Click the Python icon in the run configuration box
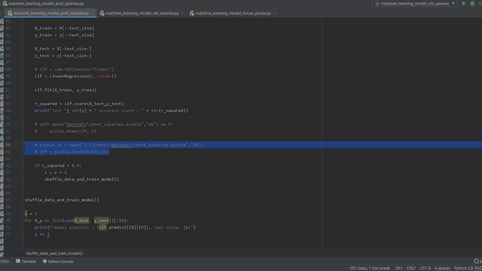Image resolution: width=482 pixels, height=271 pixels. [377, 3]
